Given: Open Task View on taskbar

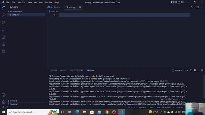Looking at the screenshot, I should 70,112.
